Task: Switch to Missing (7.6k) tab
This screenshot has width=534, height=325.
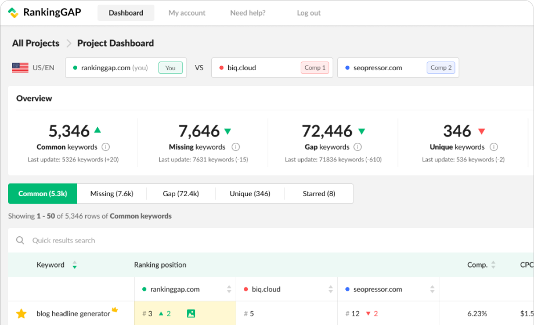Action: (111, 193)
